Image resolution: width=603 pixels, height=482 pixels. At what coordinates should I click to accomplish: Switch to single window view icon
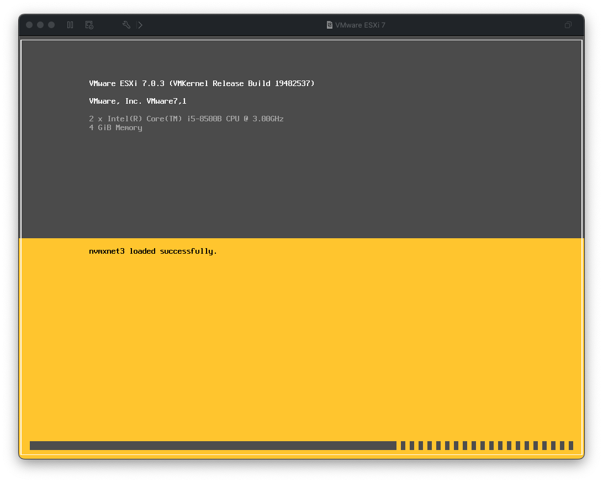click(568, 25)
